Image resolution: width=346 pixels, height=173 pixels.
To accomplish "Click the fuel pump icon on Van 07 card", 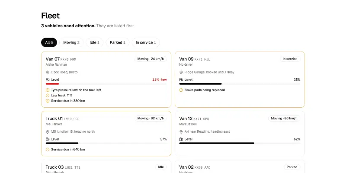I will coord(48,80).
